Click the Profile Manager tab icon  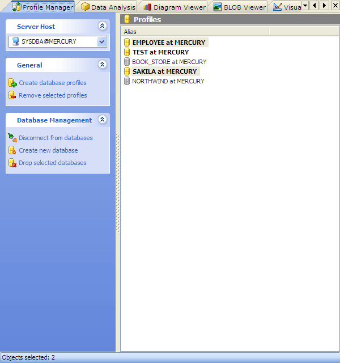coord(16,7)
